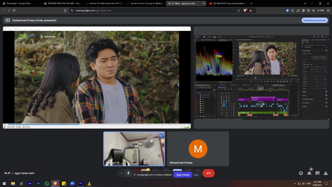Show the participants people panel
Viewport: 332px width, 187px height.
tap(309, 173)
